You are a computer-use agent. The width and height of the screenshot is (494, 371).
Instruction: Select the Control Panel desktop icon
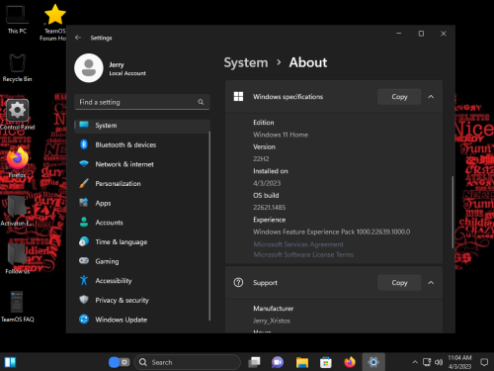point(17,115)
